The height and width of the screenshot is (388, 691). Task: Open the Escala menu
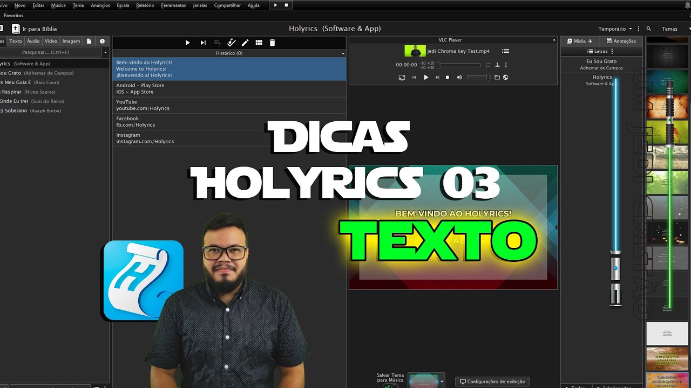click(x=123, y=5)
